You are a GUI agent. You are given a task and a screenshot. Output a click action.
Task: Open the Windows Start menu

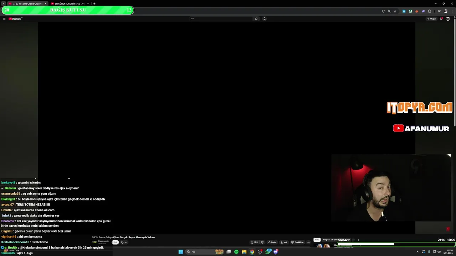[x=181, y=252]
